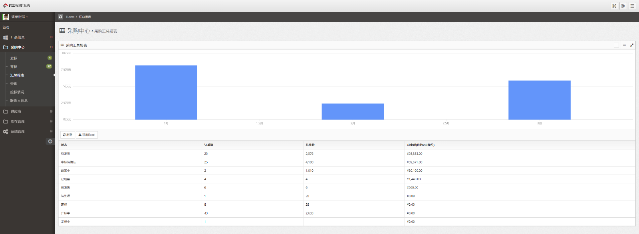This screenshot has height=234, width=639.
Task: Expand the 厂商信息 sidebar section
Action: click(18, 37)
